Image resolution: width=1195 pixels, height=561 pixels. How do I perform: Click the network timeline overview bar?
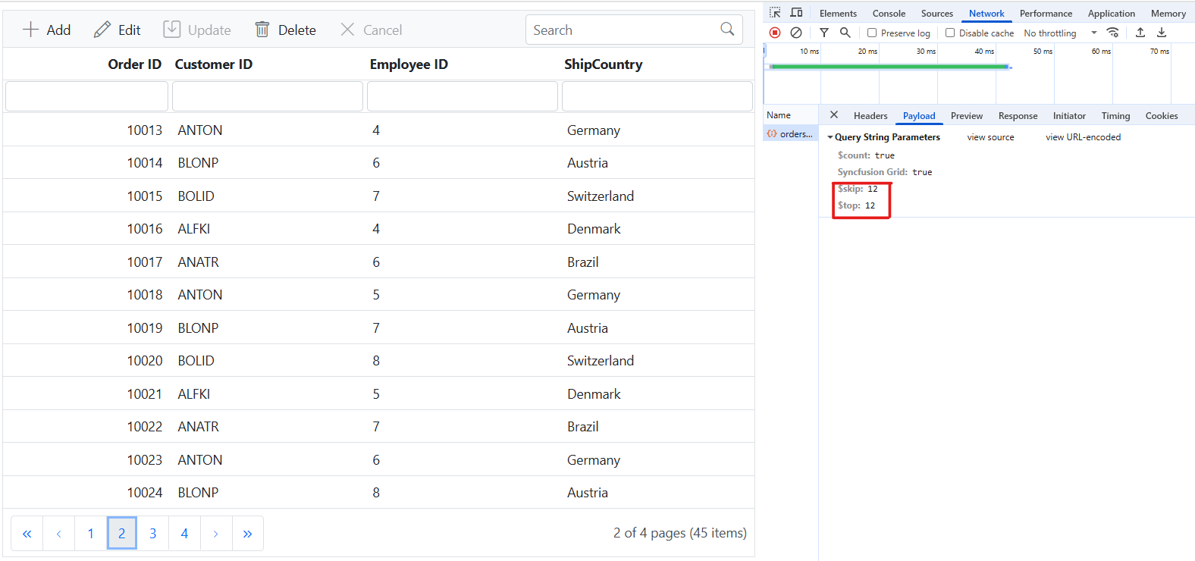coord(889,67)
